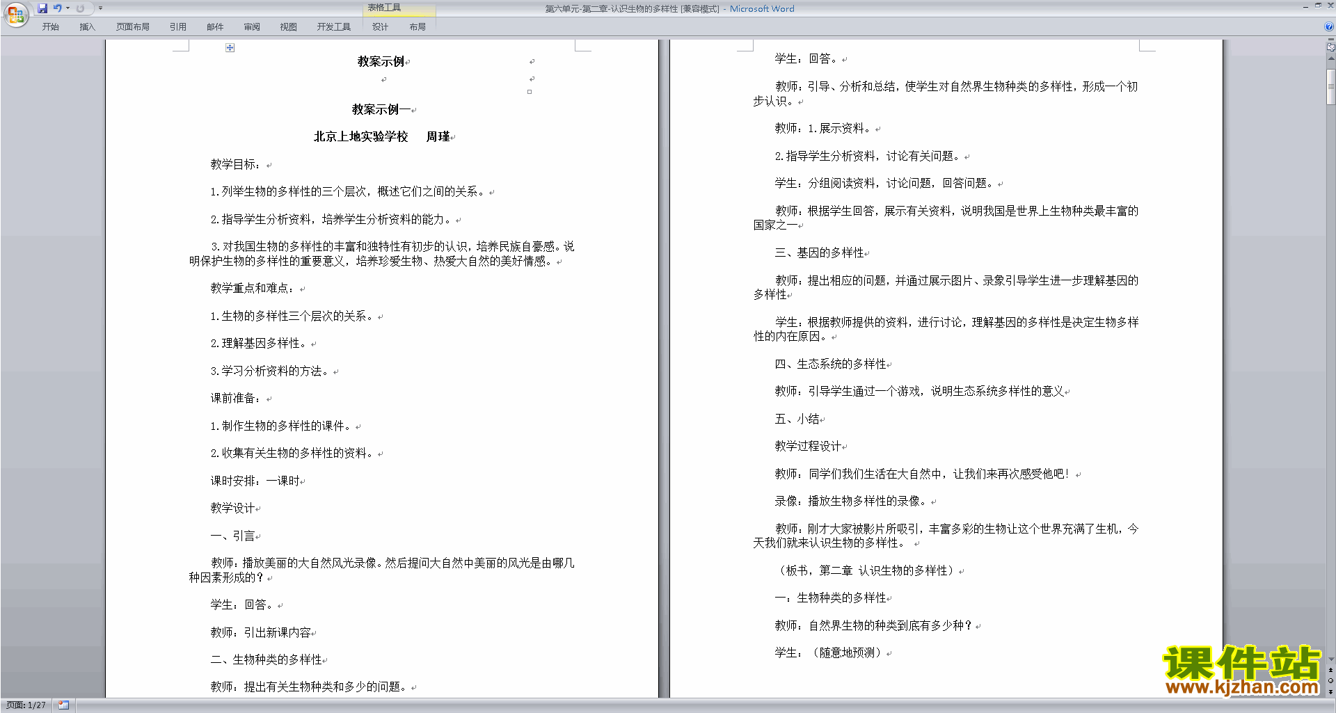Click the line 教学设计
1336x713 pixels.
point(232,508)
